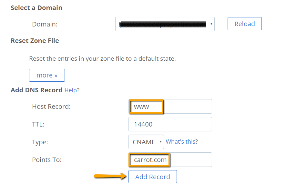307x194 pixels.
Task: Click the empty right part of Host Record field
Action: point(188,107)
